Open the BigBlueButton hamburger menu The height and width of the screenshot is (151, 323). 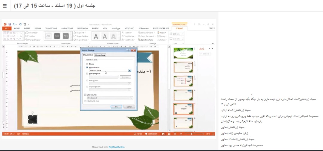pyautogui.click(x=4, y=6)
